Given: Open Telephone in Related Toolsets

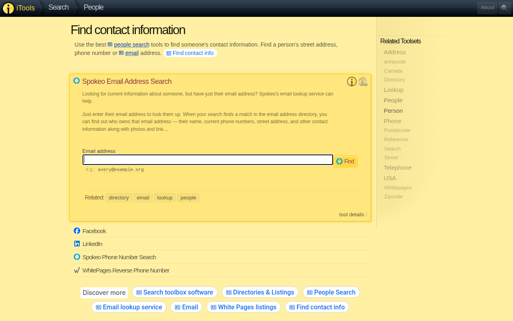Looking at the screenshot, I should click(398, 168).
